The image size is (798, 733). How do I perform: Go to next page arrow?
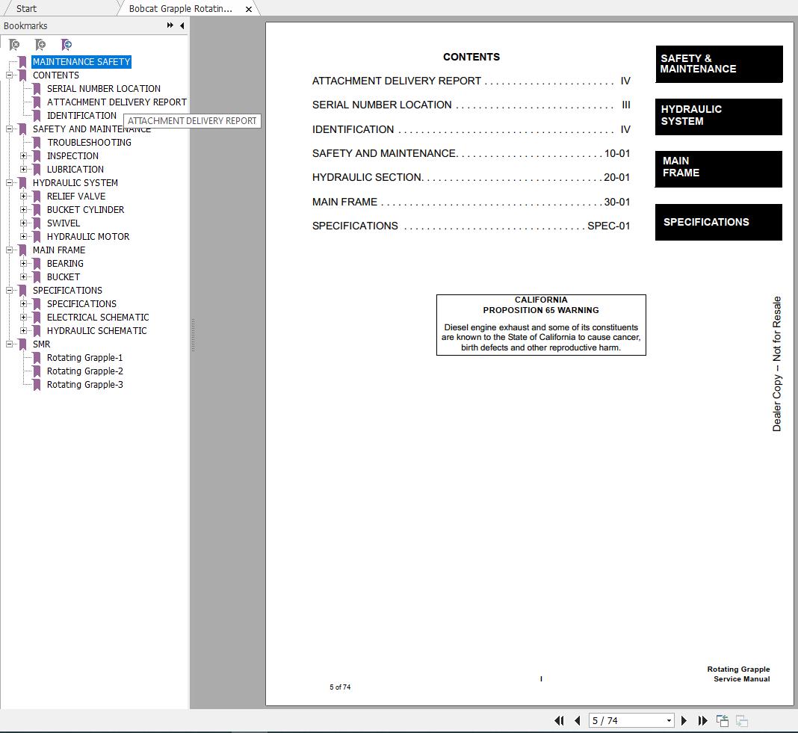[684, 720]
